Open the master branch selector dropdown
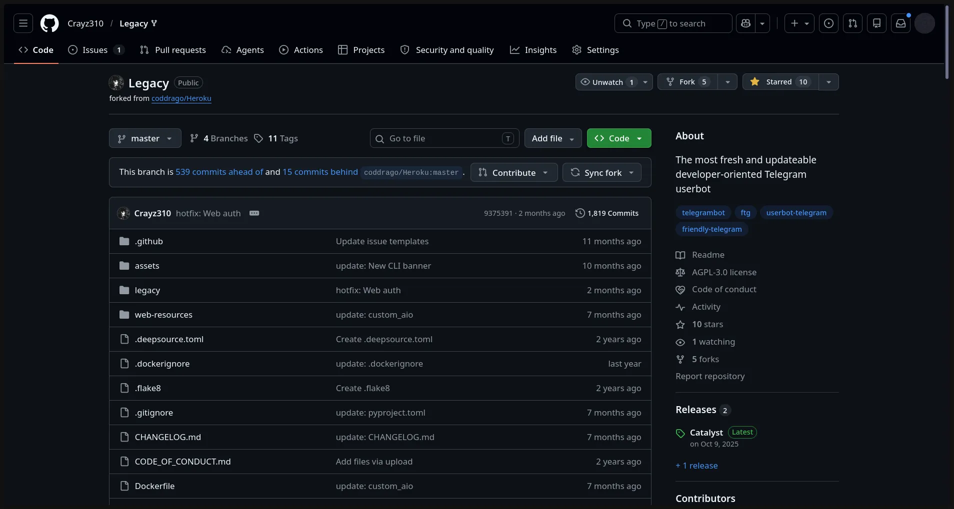The height and width of the screenshot is (509, 954). 145,138
